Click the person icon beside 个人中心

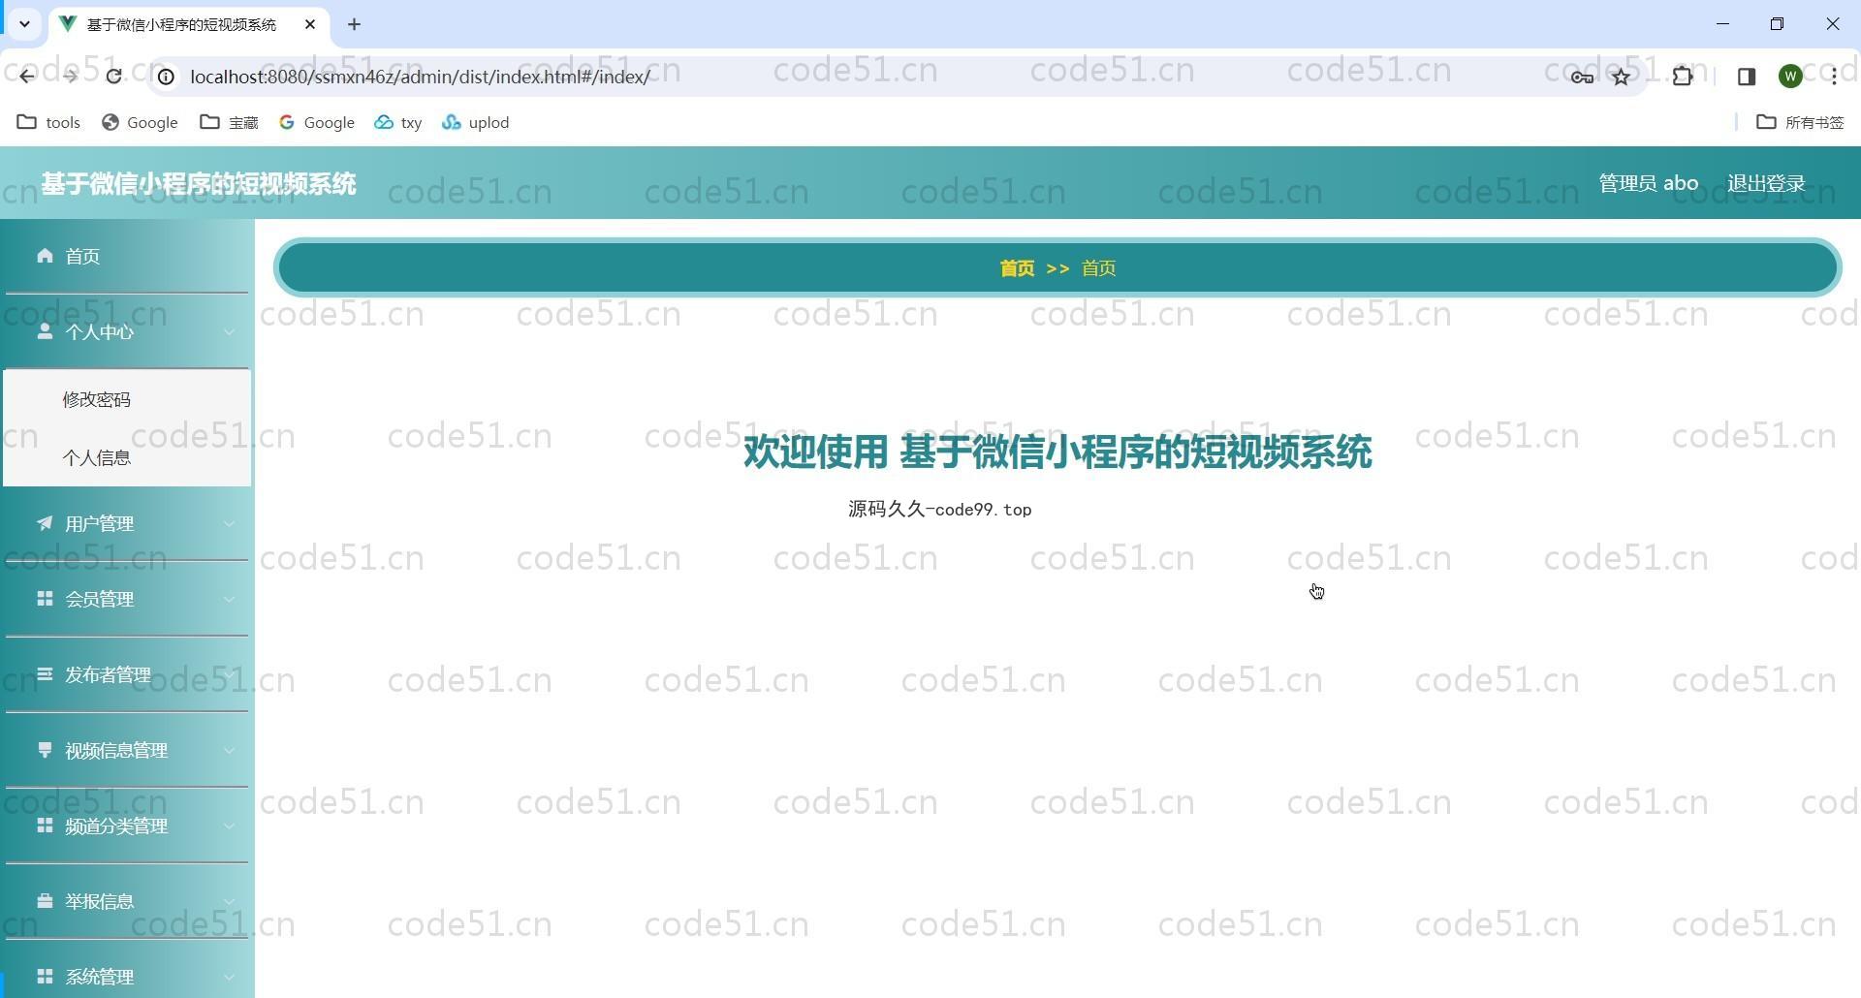(x=45, y=330)
